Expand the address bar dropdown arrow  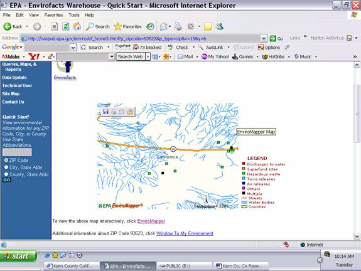click(264, 38)
